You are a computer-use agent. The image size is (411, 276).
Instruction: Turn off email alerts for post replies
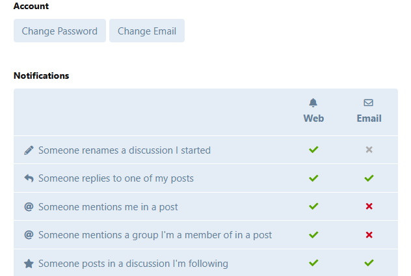tap(369, 178)
